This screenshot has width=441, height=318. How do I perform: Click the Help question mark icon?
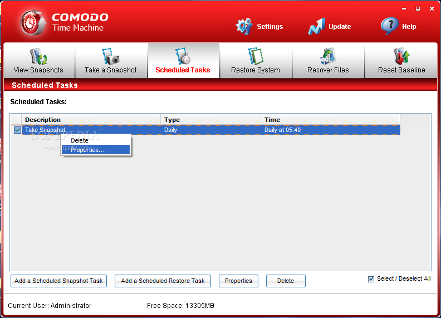[x=390, y=26]
